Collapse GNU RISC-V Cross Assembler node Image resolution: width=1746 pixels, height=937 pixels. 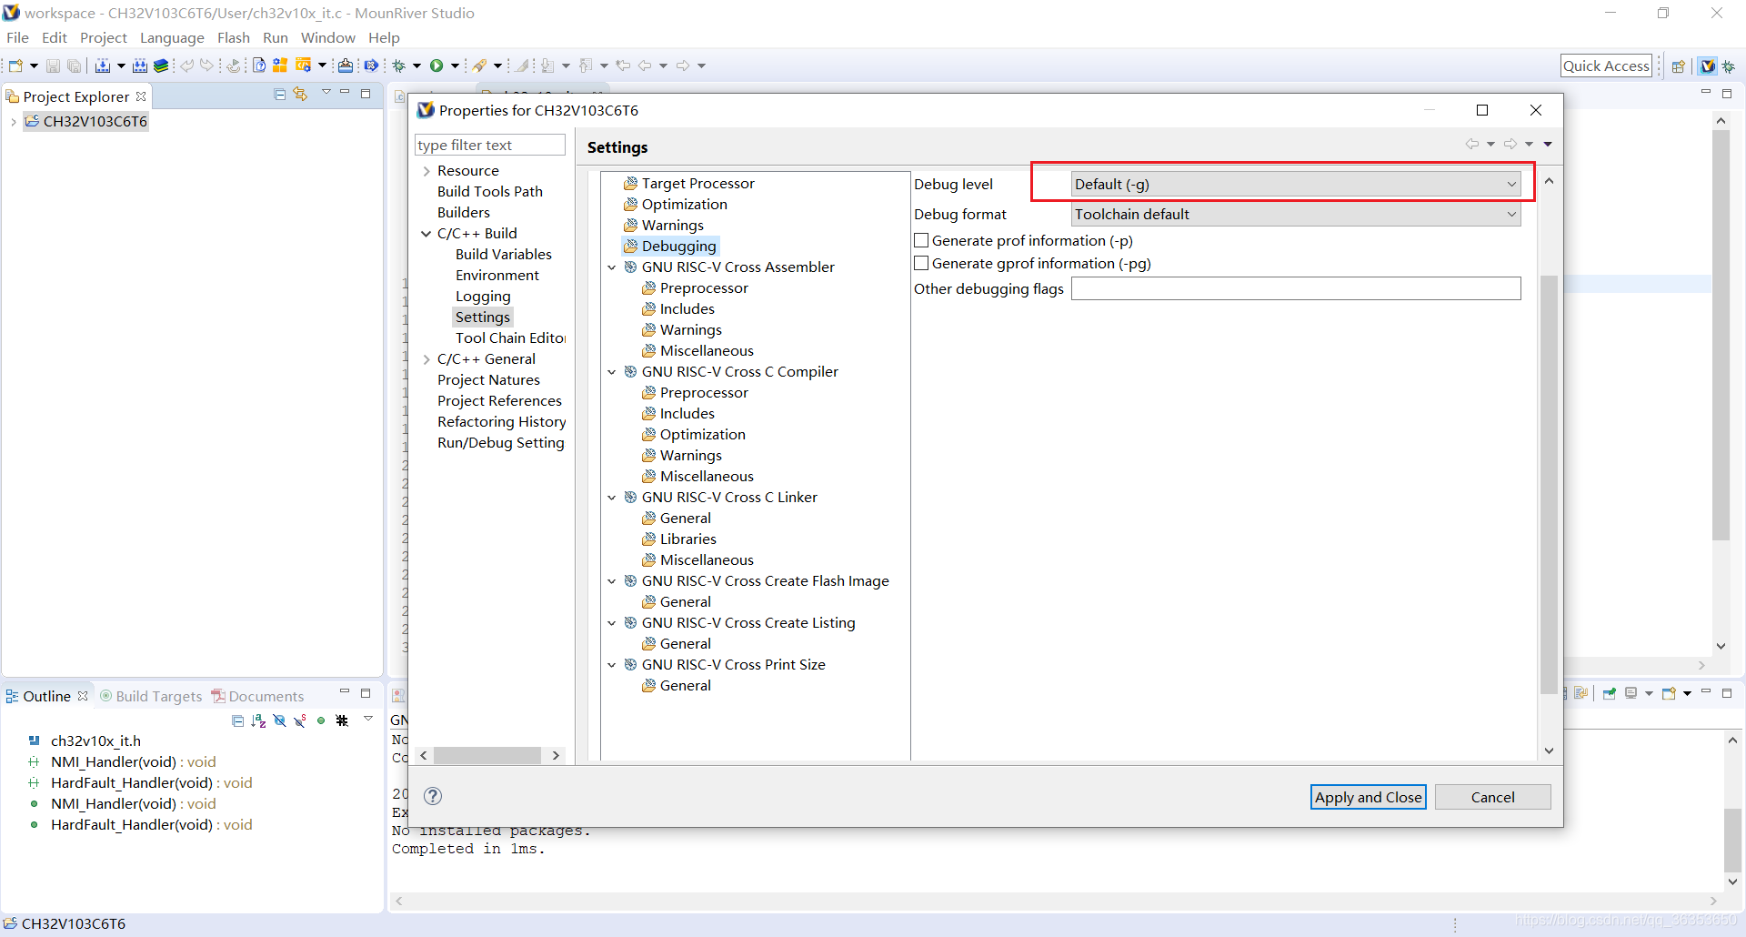pyautogui.click(x=612, y=267)
